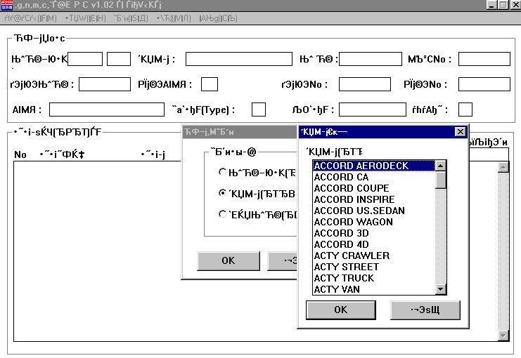Open the fifth menu bar item (C)
521x358 pixels.
tap(218, 18)
